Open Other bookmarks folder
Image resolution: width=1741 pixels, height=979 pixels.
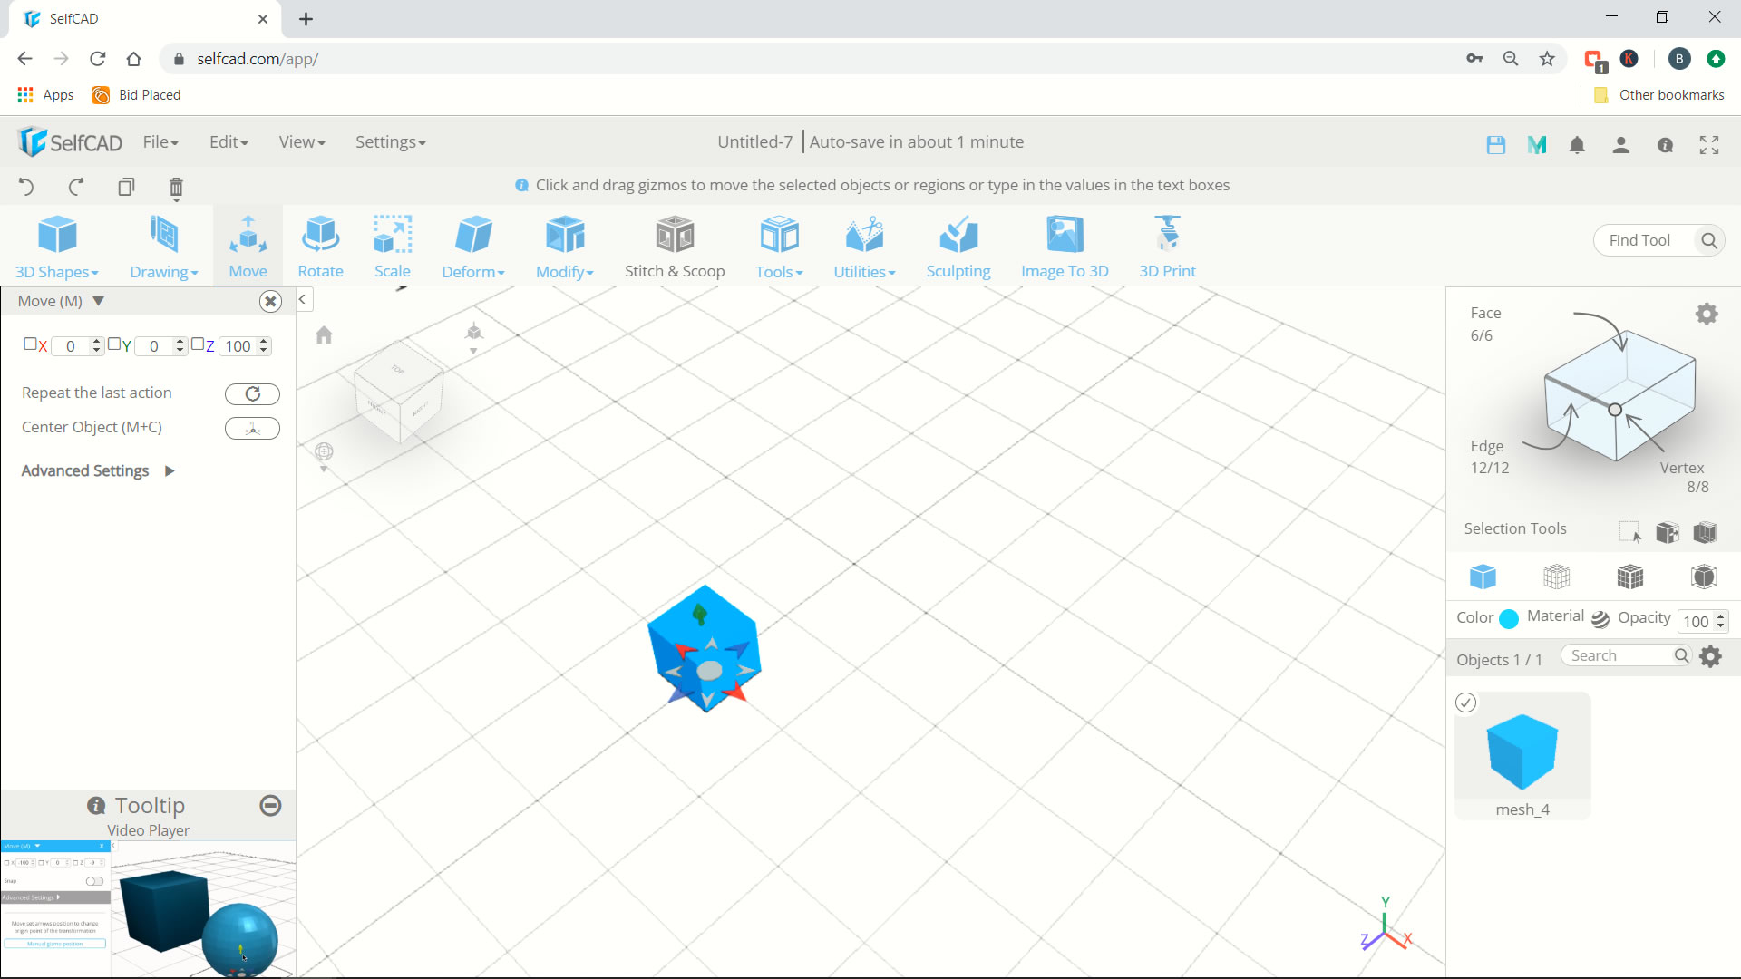(x=1659, y=95)
